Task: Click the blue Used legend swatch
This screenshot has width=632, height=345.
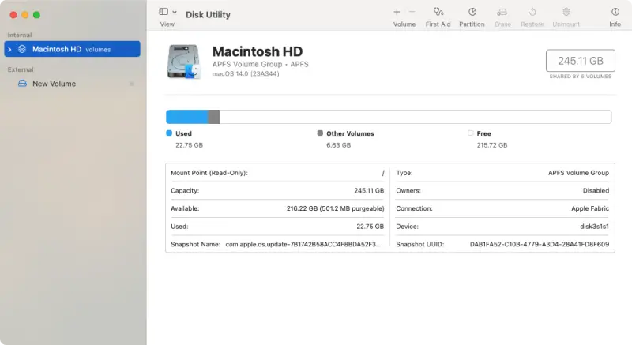Action: (169, 133)
